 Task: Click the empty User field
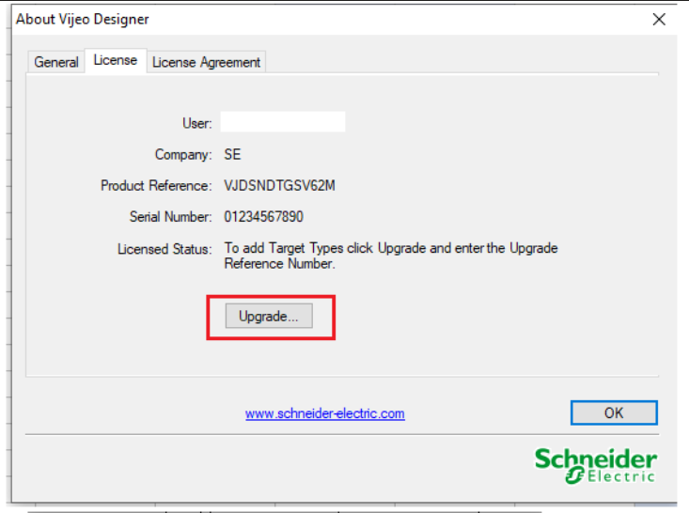click(x=283, y=121)
